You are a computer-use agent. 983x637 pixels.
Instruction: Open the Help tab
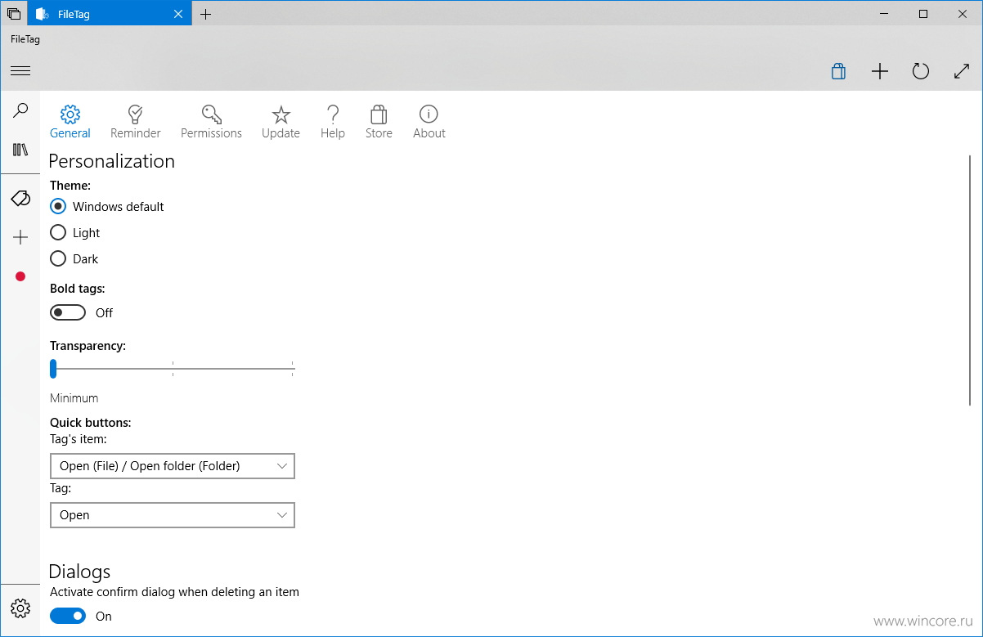pyautogui.click(x=333, y=122)
